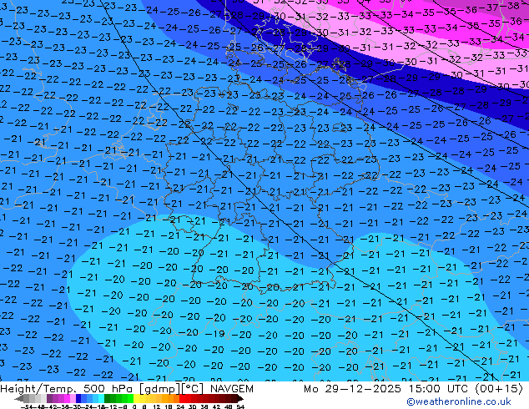Click the NAVGEM model label
The image size is (529, 409).
click(232, 389)
